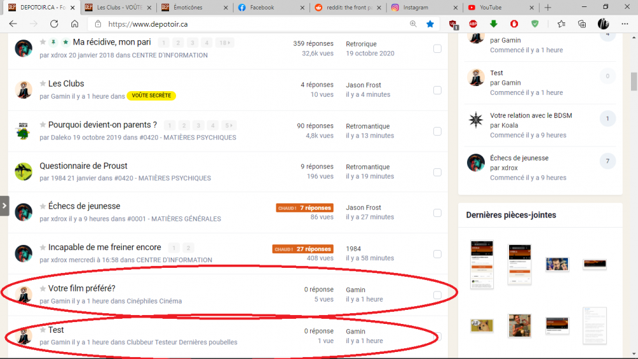Open the green download arrow extension
Screen dimensions: 638x359
[x=493, y=24]
